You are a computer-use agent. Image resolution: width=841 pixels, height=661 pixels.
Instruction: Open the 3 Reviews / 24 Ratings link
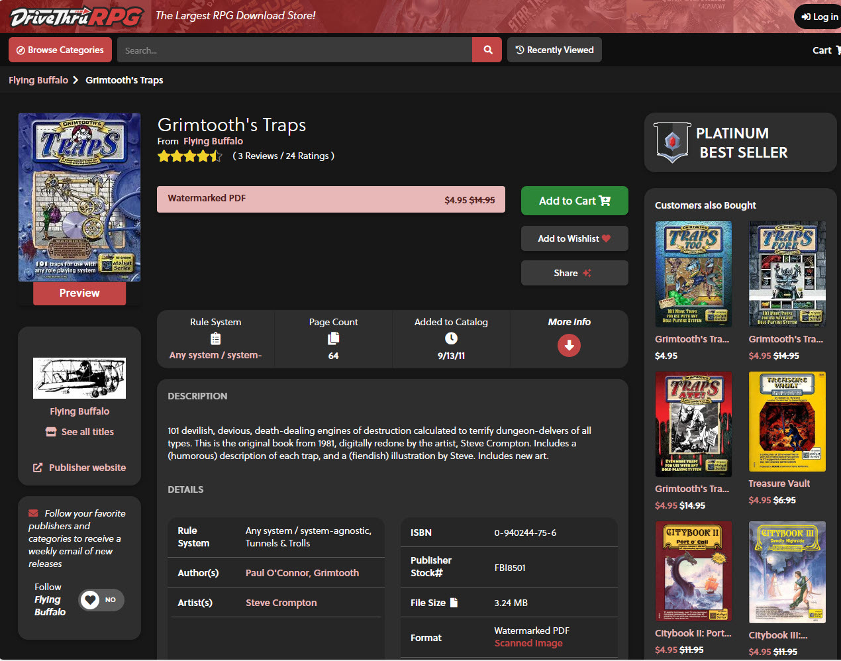pos(283,156)
